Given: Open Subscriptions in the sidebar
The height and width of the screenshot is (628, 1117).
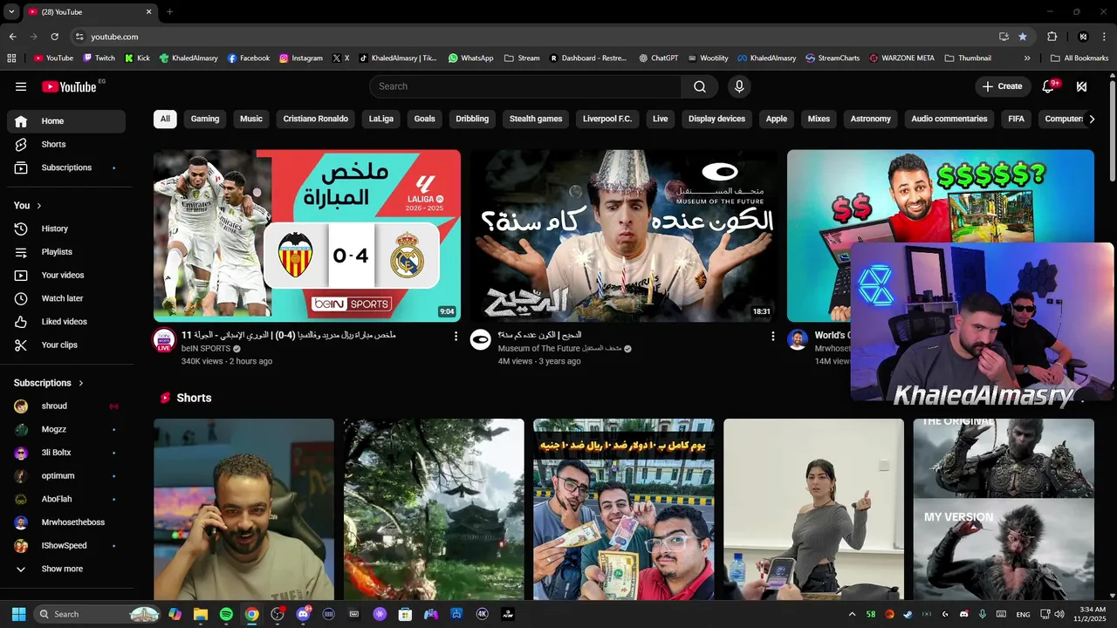Looking at the screenshot, I should [x=66, y=167].
